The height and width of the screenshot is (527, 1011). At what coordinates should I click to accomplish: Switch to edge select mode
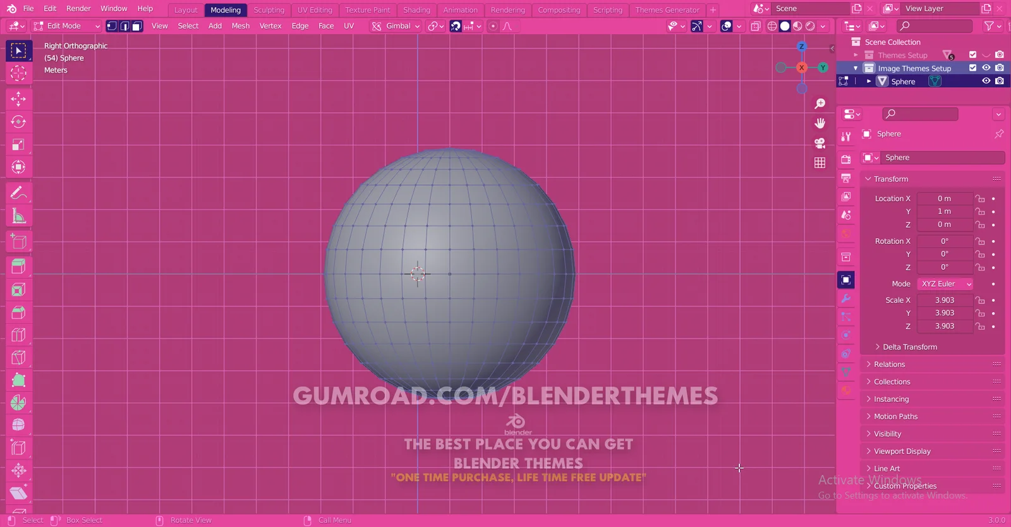[x=124, y=26]
